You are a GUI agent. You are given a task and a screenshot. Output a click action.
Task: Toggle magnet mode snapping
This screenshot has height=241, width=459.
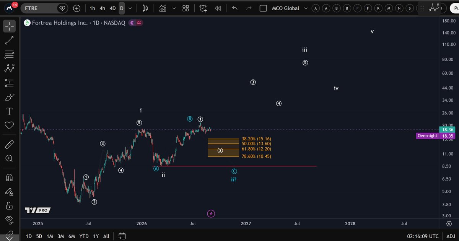pyautogui.click(x=10, y=177)
